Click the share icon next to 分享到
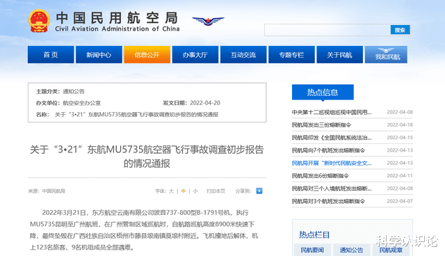The height and width of the screenshot is (256, 445). (x=259, y=191)
